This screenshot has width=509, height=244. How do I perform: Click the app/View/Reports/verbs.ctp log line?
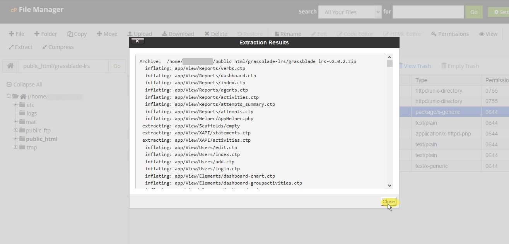click(195, 68)
